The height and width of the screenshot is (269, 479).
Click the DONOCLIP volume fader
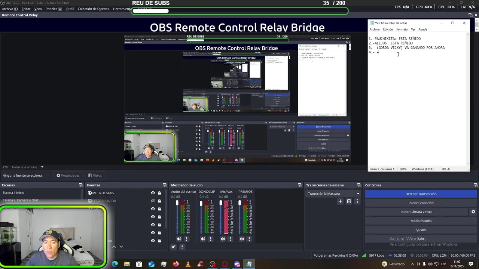click(x=201, y=204)
